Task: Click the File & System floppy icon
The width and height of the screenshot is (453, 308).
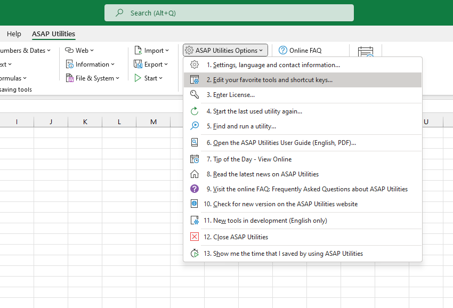Action: (70, 78)
